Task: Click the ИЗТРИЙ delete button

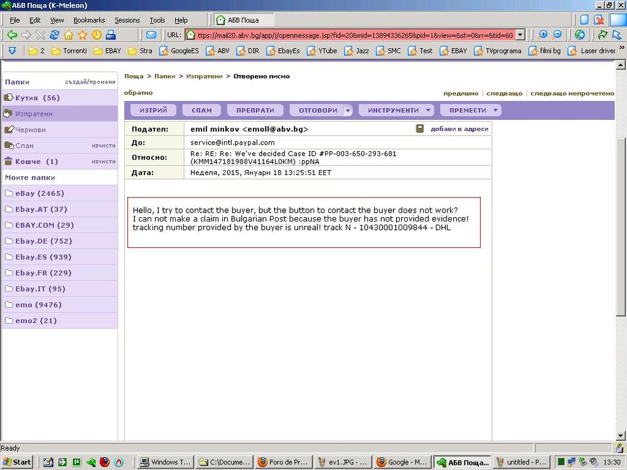Action: tap(153, 110)
